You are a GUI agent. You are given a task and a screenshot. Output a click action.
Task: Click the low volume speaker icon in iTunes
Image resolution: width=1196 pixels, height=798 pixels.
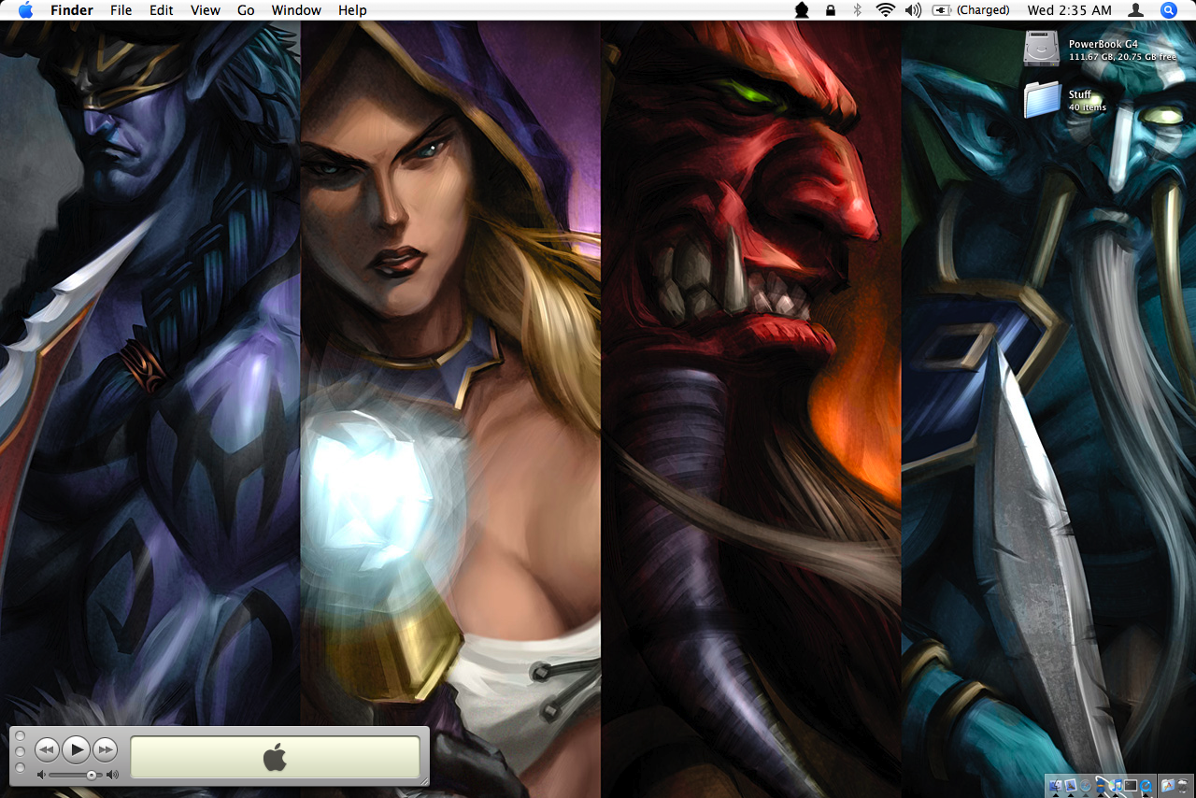41,775
